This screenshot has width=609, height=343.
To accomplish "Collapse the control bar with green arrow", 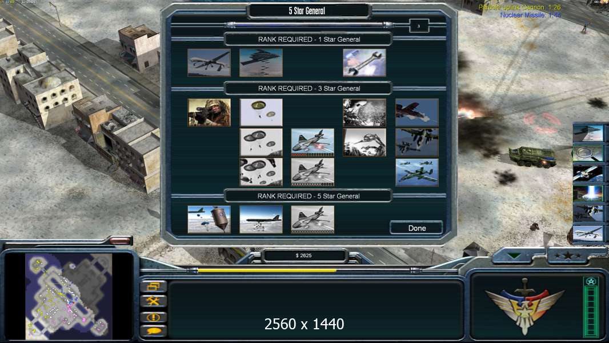I will [515, 256].
